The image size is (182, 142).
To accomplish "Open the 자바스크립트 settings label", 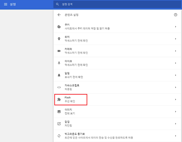I will [72, 85].
